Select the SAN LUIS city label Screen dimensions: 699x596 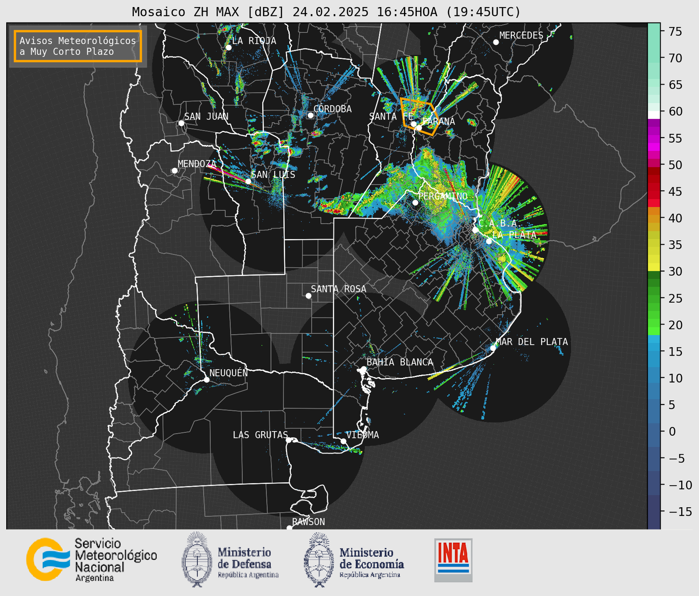pos(273,174)
